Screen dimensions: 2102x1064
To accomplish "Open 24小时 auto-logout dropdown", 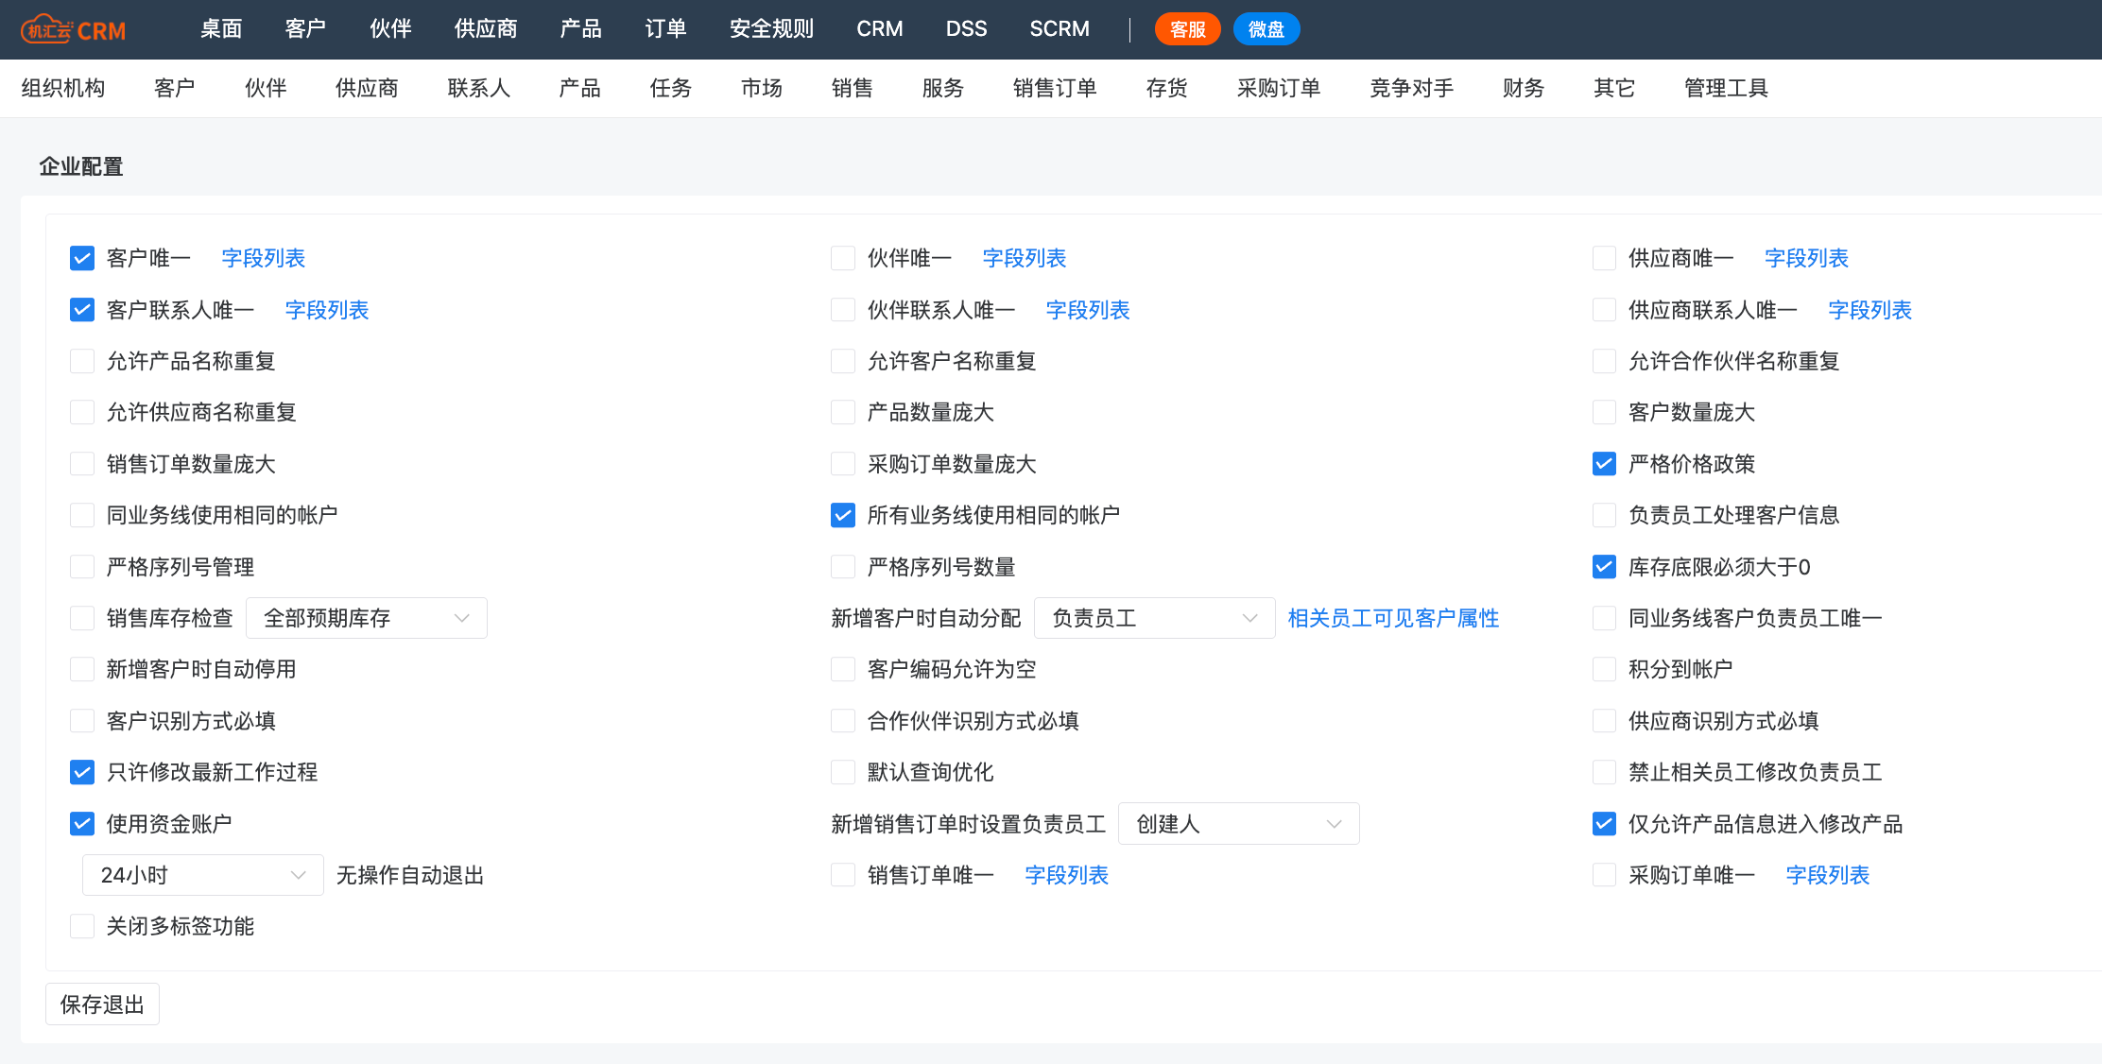I will (x=203, y=875).
